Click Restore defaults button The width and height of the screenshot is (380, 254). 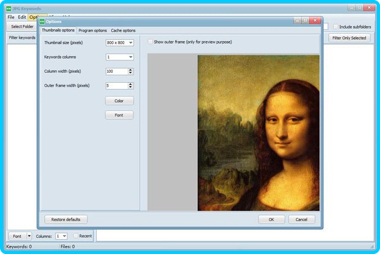click(66, 219)
